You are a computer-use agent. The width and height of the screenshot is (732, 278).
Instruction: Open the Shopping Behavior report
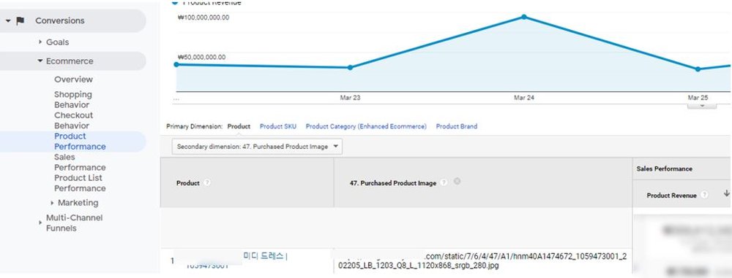click(72, 100)
